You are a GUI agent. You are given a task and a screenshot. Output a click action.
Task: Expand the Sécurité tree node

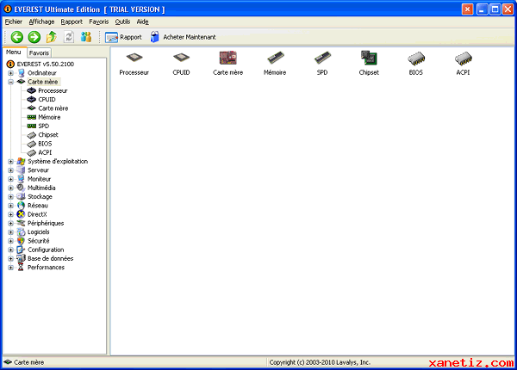[x=10, y=241]
